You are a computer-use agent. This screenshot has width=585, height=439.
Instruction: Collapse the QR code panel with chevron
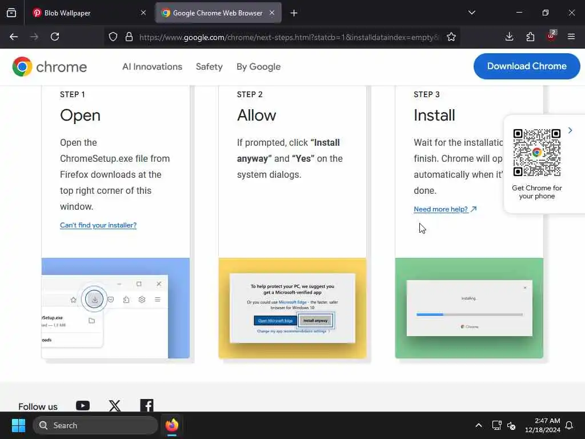(570, 130)
